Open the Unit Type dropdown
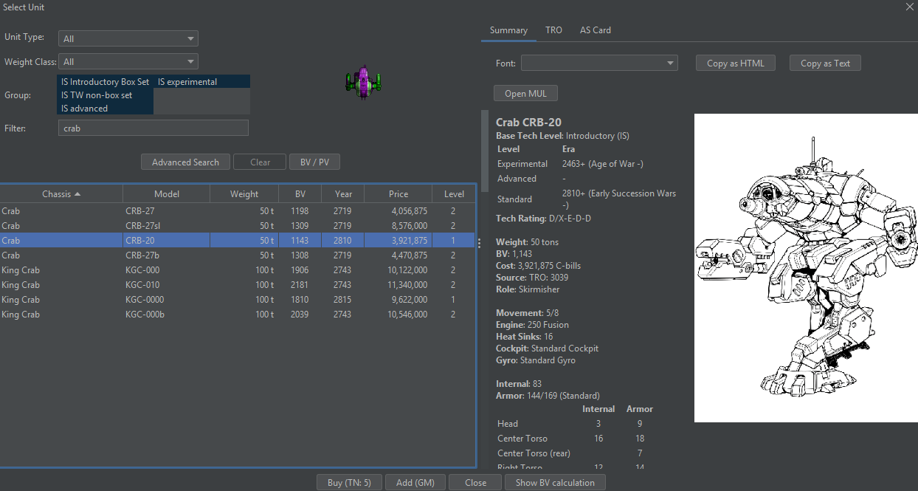Image resolution: width=918 pixels, height=491 pixels. coord(128,38)
